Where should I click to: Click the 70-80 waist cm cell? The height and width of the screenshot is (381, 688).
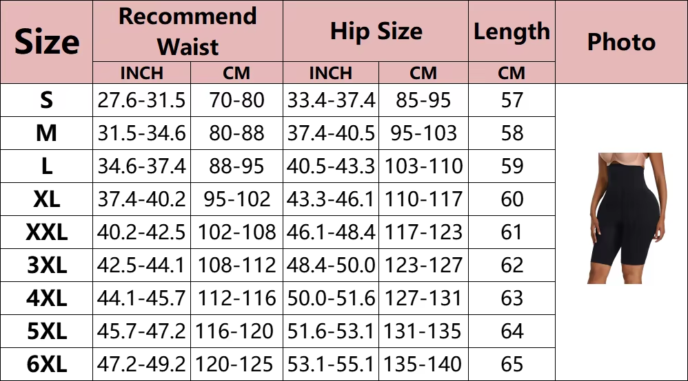tap(236, 100)
